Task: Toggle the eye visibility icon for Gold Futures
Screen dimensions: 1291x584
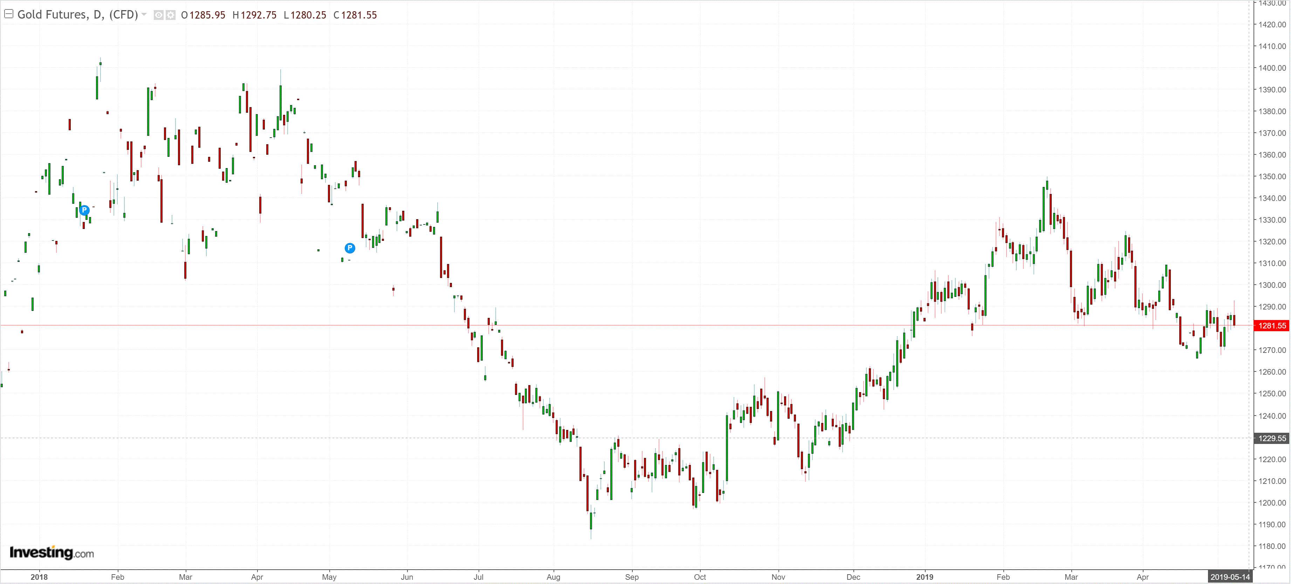Action: pos(158,15)
